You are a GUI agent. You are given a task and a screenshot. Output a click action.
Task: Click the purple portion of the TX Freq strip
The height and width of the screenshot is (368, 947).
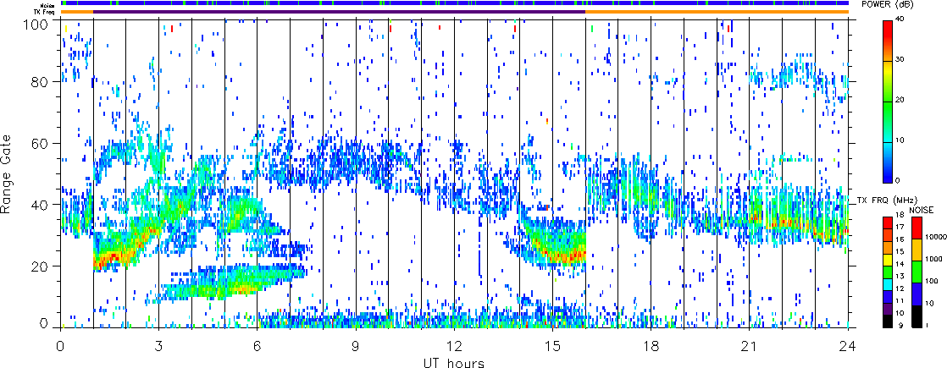tap(340, 12)
